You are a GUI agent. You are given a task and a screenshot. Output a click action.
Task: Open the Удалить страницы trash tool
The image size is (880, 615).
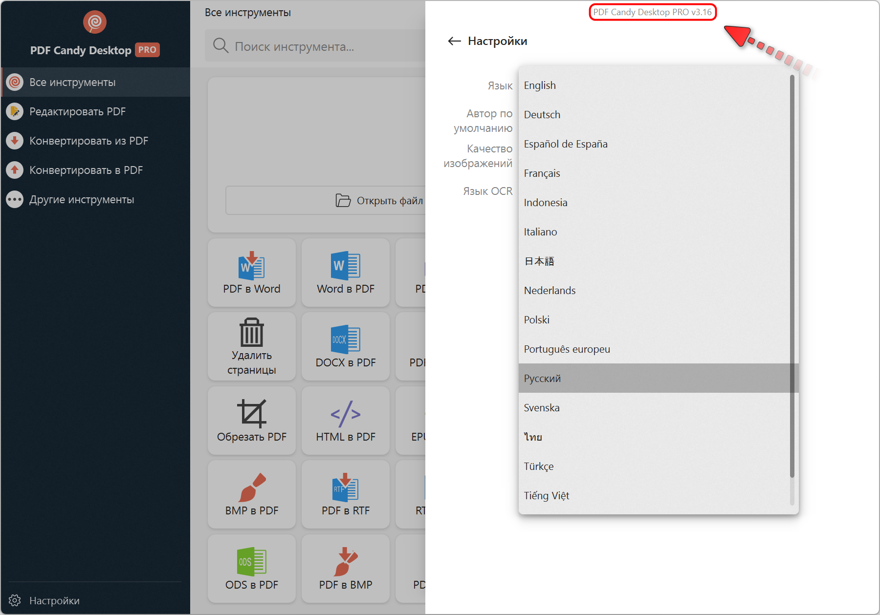[252, 346]
